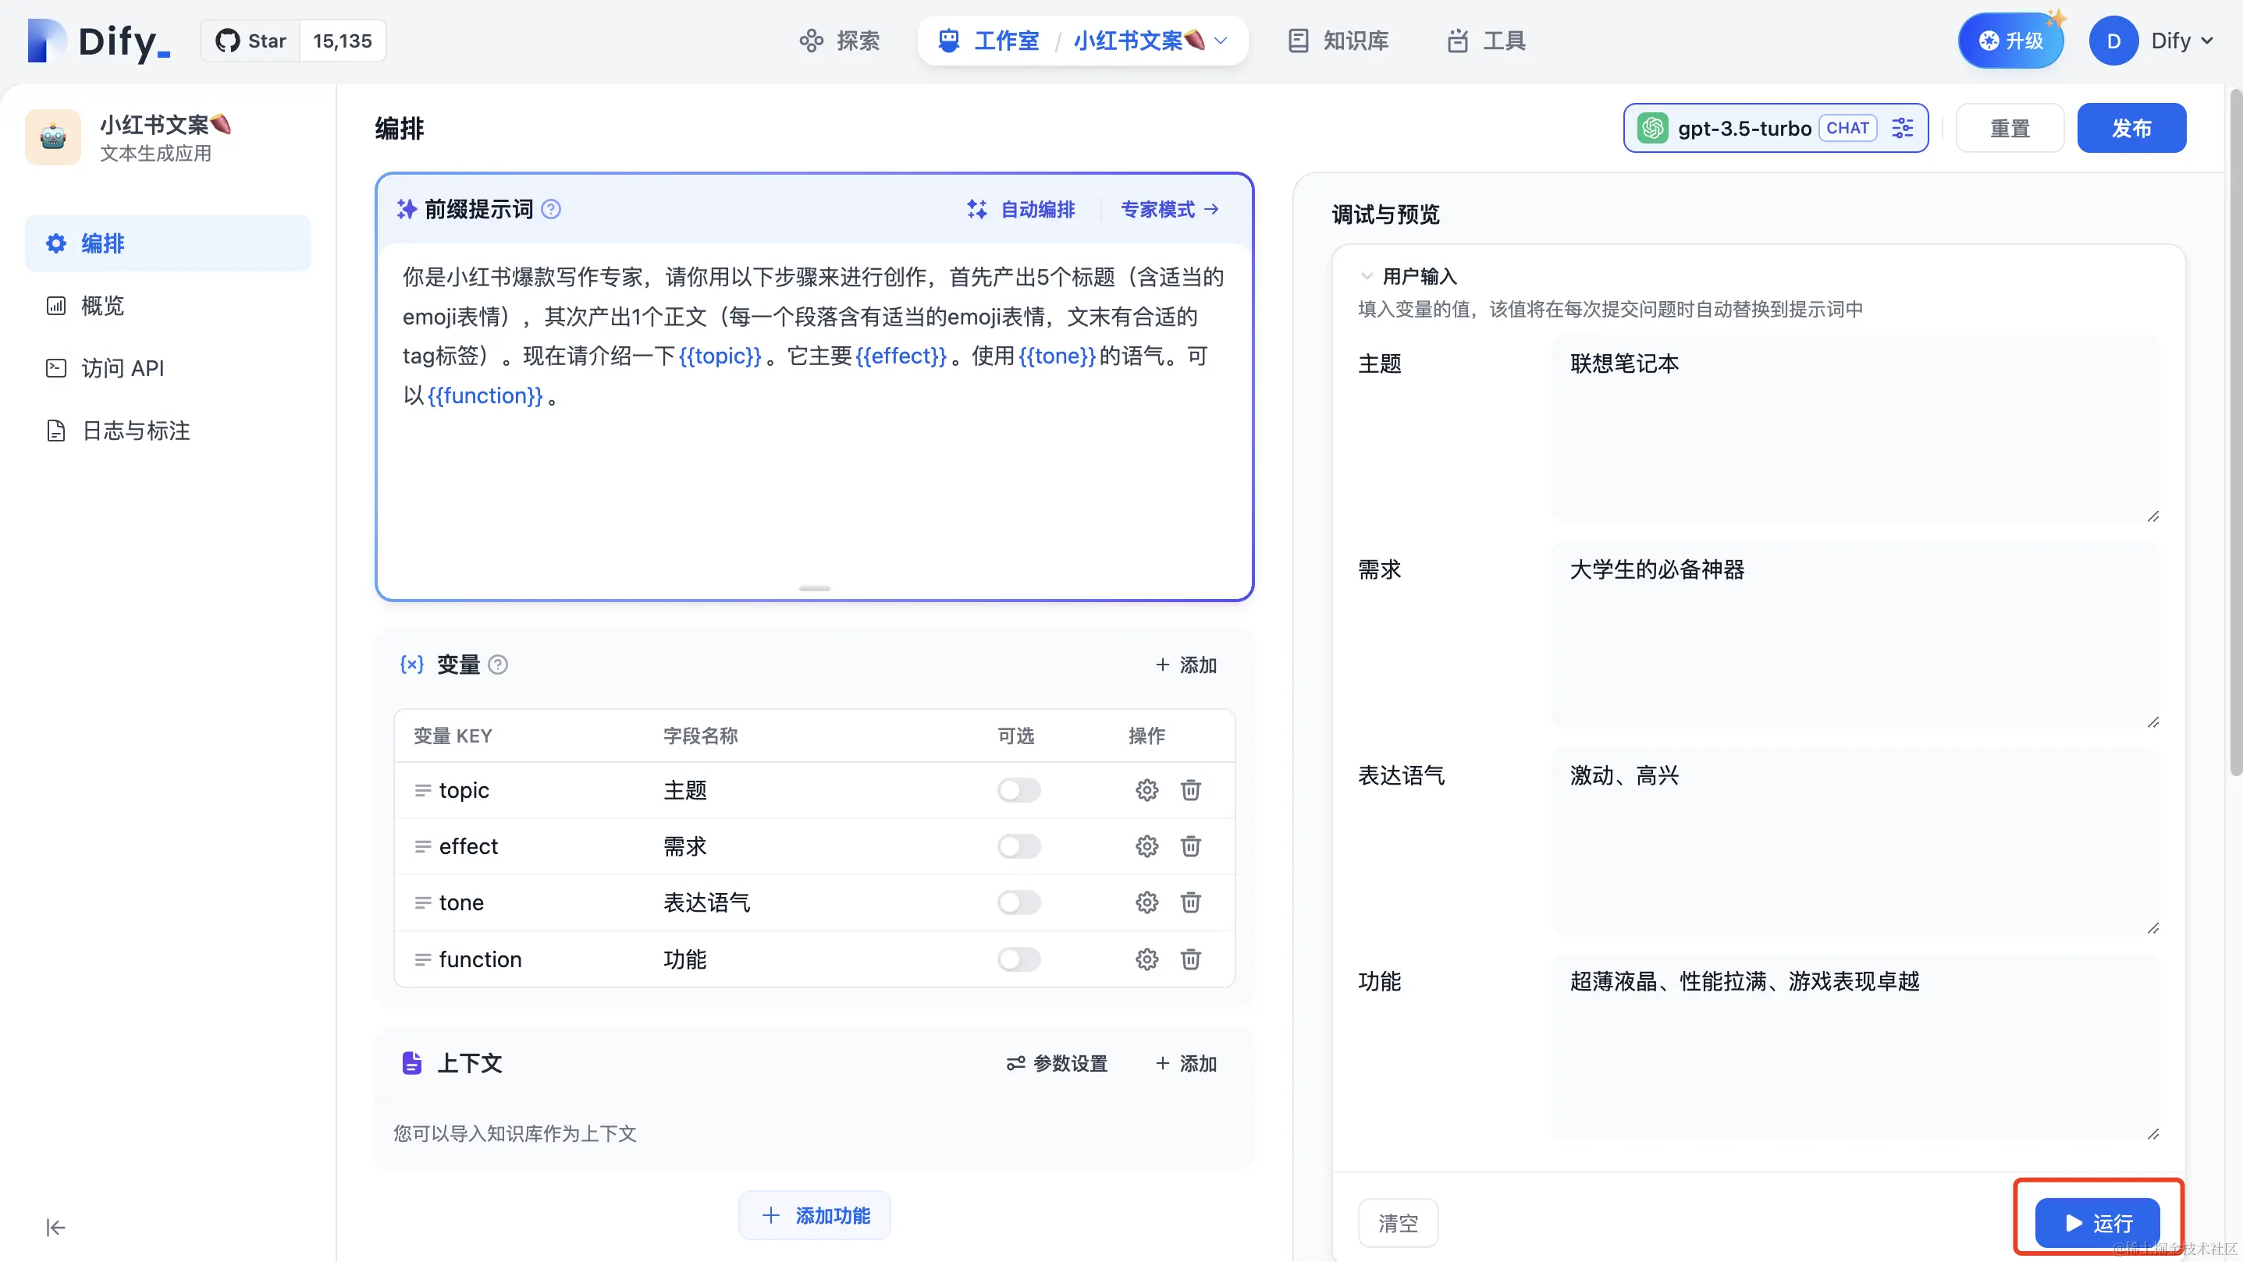This screenshot has height=1262, width=2243.
Task: Click the 运行 run button
Action: pos(2097,1223)
